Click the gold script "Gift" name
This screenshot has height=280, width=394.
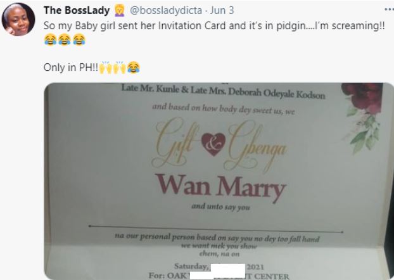176,144
